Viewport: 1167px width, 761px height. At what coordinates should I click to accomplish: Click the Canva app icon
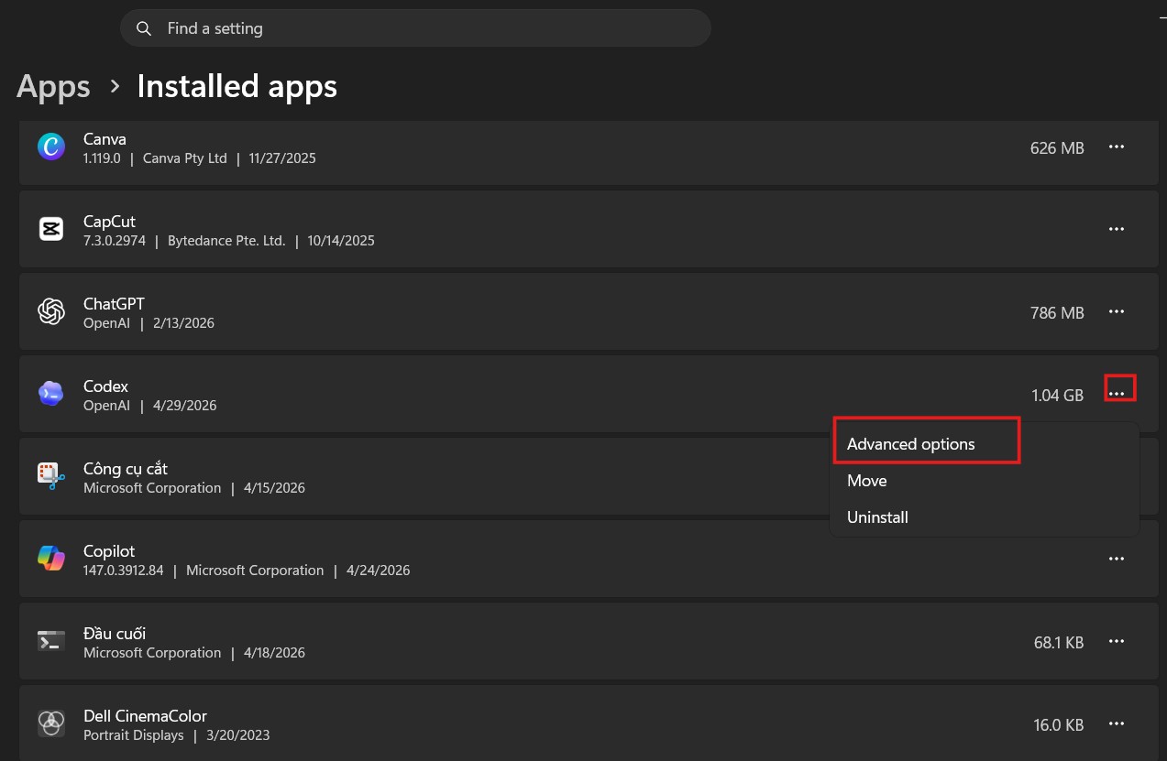[x=51, y=147]
